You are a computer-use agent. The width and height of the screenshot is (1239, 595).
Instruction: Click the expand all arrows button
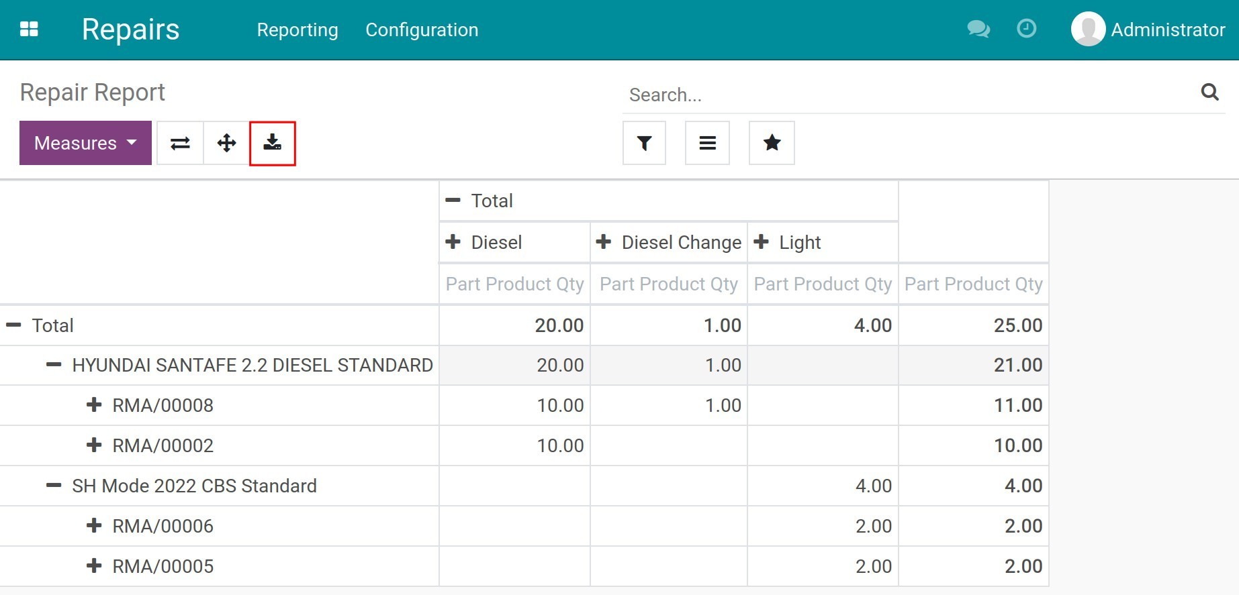click(226, 143)
